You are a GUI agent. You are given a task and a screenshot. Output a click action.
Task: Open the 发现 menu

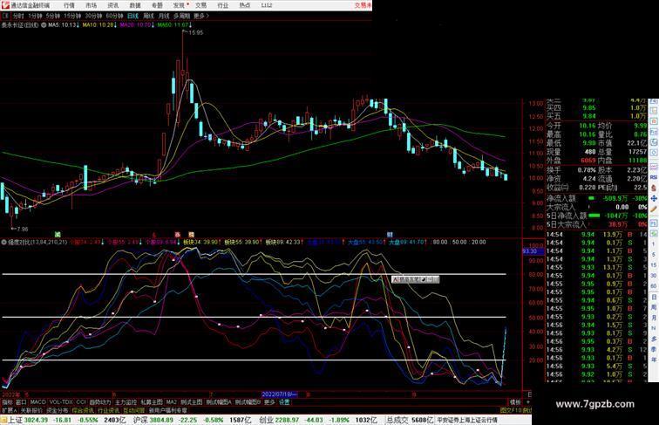pyautogui.click(x=179, y=5)
